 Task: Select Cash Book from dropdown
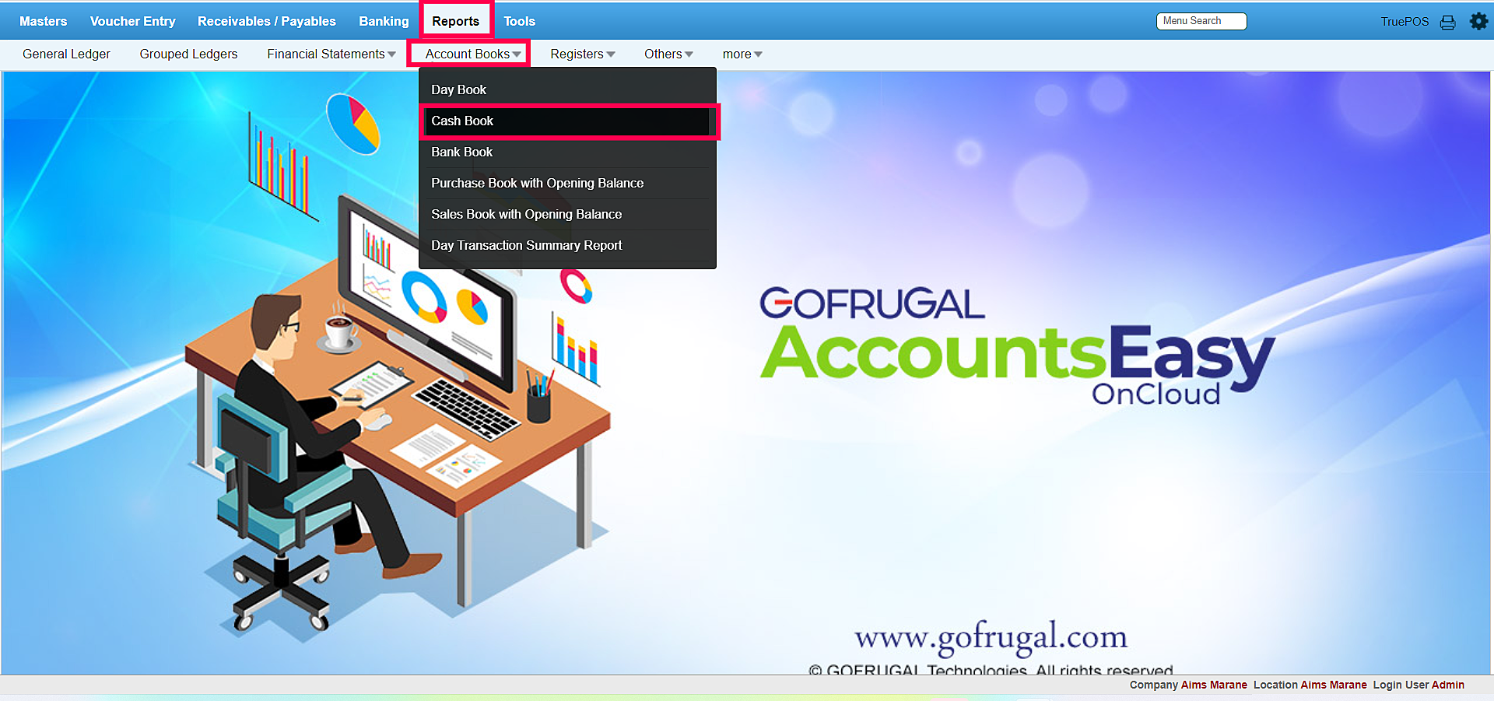pos(567,121)
